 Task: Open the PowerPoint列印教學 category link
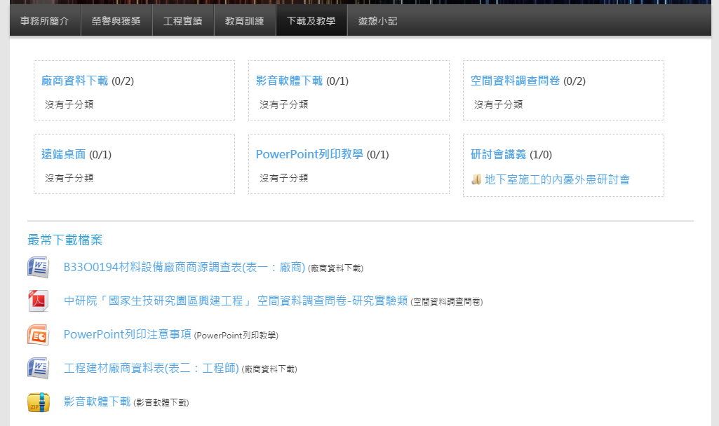pyautogui.click(x=309, y=154)
